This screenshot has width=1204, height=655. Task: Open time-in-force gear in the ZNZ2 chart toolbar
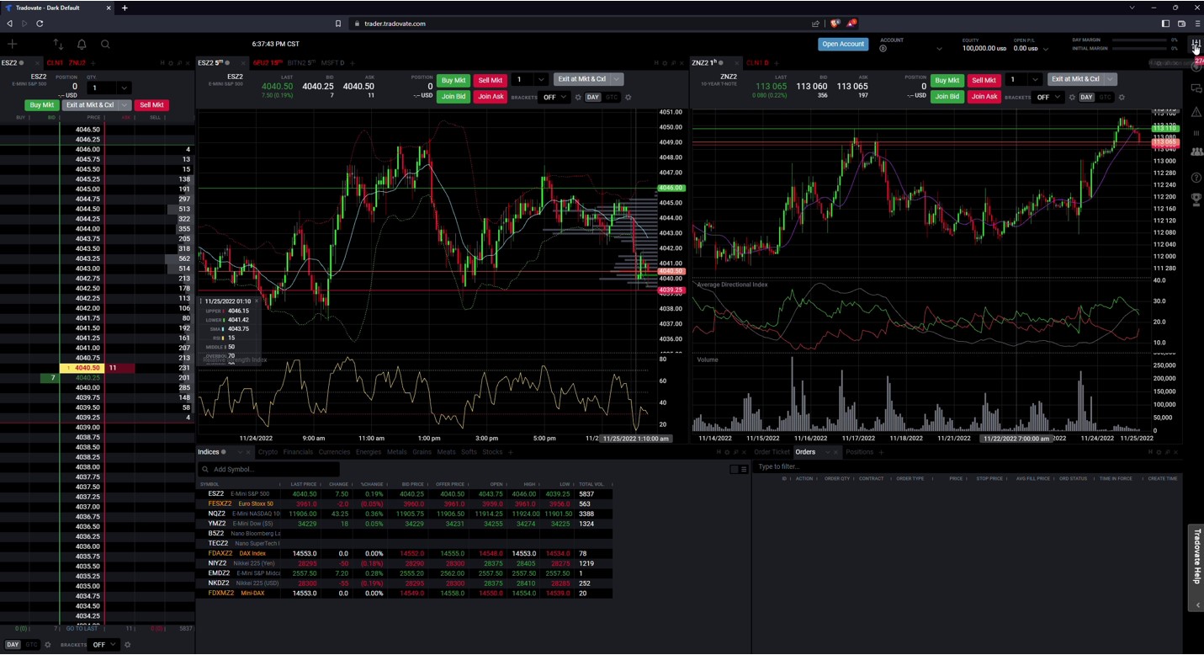pyautogui.click(x=1122, y=98)
